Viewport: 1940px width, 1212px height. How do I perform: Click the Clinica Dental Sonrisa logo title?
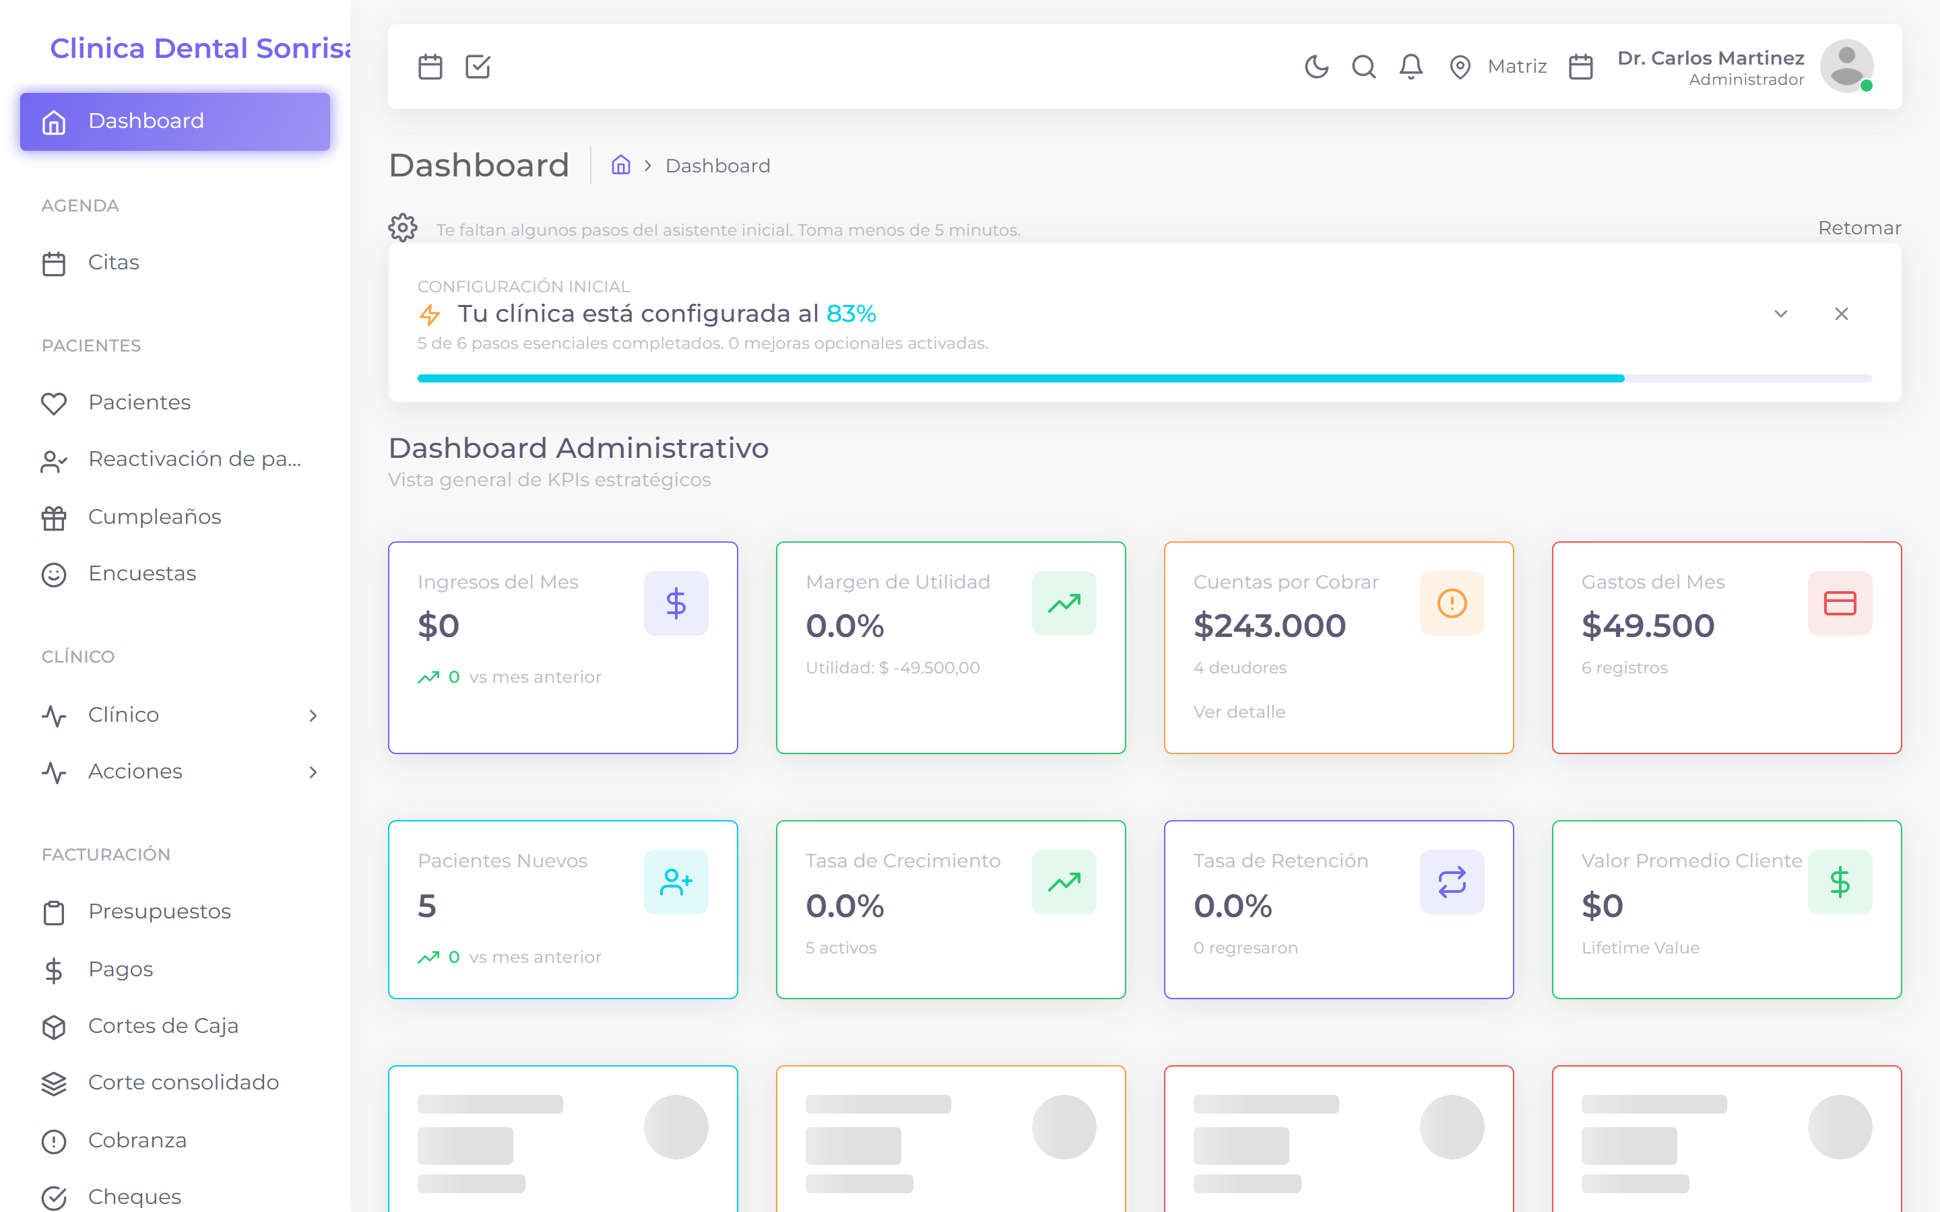point(201,48)
